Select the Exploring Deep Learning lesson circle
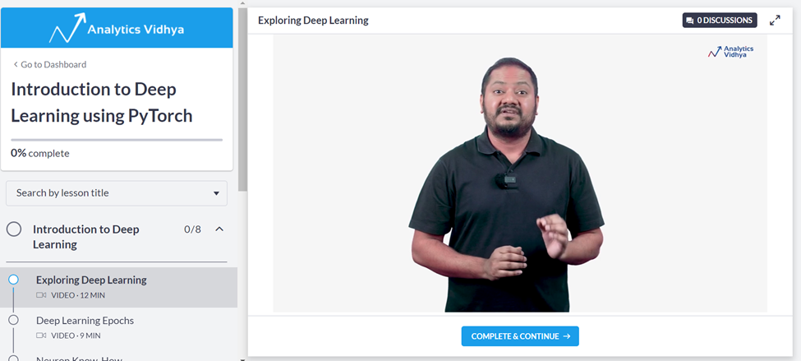The image size is (801, 361). tap(13, 280)
